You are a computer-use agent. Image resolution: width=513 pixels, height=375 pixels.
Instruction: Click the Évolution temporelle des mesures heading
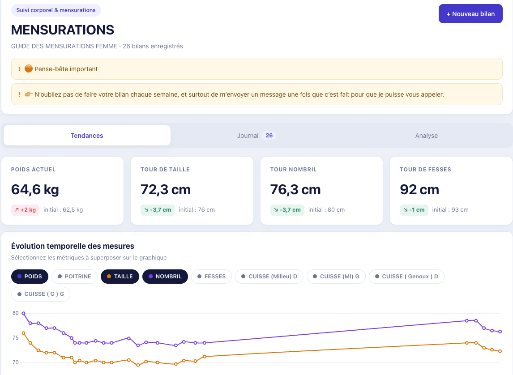coord(73,246)
